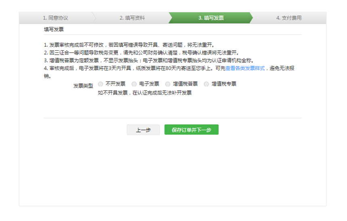Click the 不开发票 label text

point(115,84)
